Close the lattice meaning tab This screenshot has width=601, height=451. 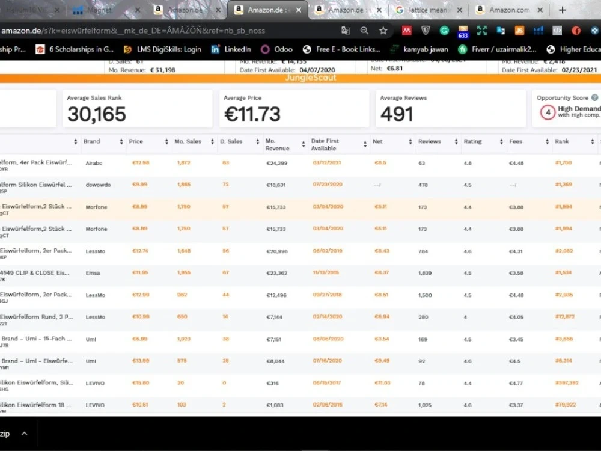pos(460,10)
